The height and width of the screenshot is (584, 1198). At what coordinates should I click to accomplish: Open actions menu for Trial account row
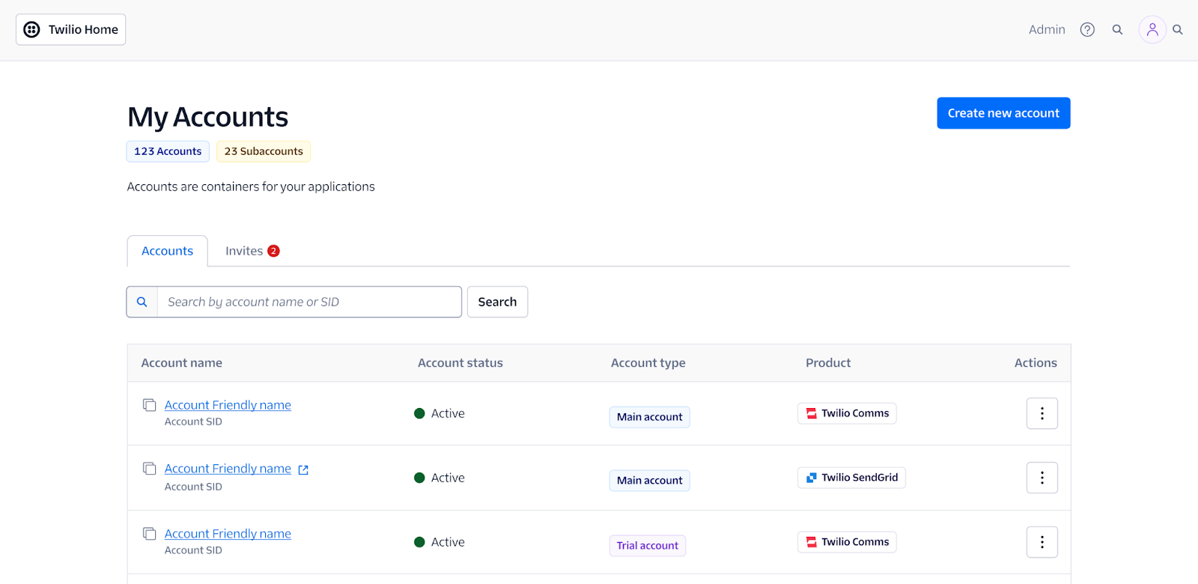pyautogui.click(x=1042, y=542)
